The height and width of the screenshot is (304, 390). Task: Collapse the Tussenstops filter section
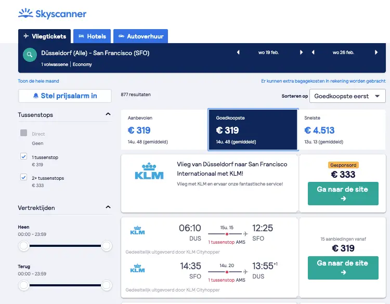[108, 114]
